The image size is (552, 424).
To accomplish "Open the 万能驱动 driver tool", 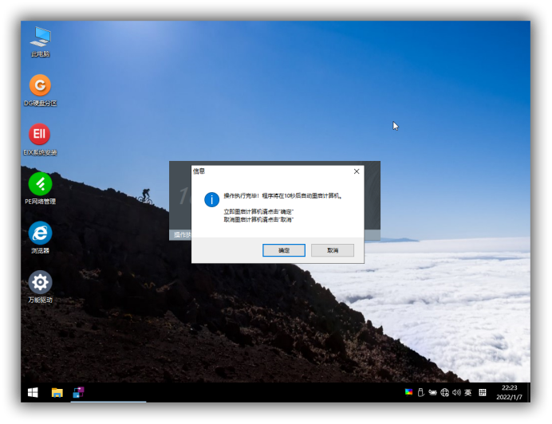I will (x=40, y=282).
